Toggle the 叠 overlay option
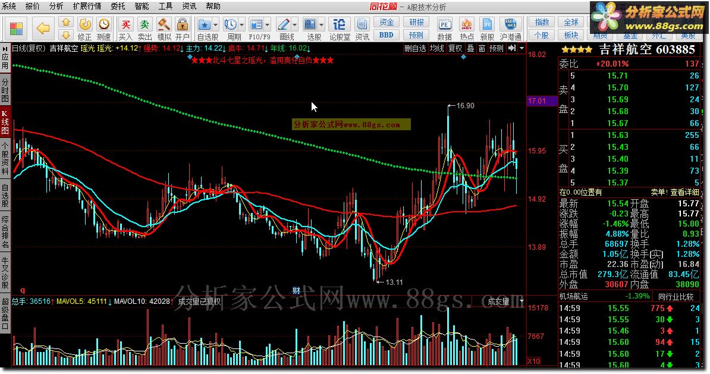The height and width of the screenshot is (374, 710). point(470,48)
